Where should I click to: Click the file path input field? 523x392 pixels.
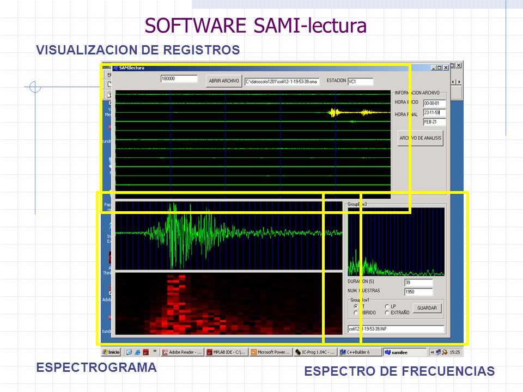pos(282,82)
